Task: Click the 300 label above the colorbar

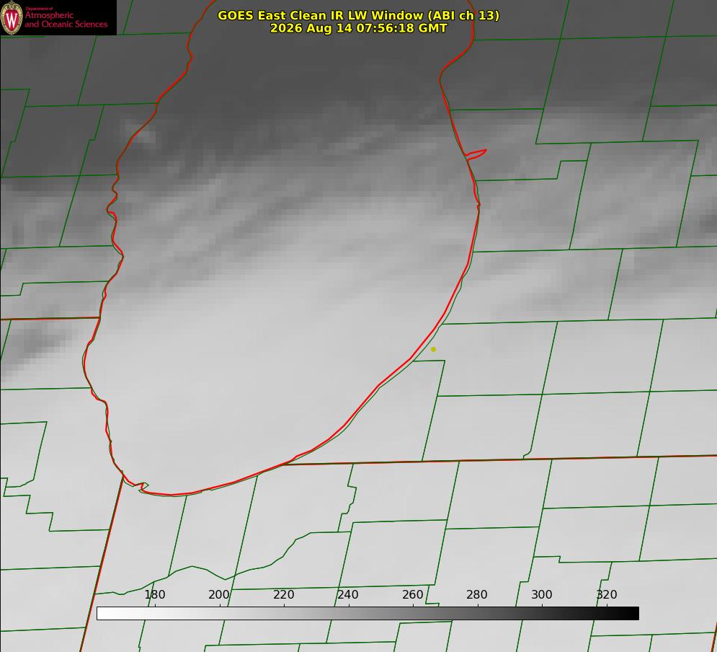Action: 542,594
